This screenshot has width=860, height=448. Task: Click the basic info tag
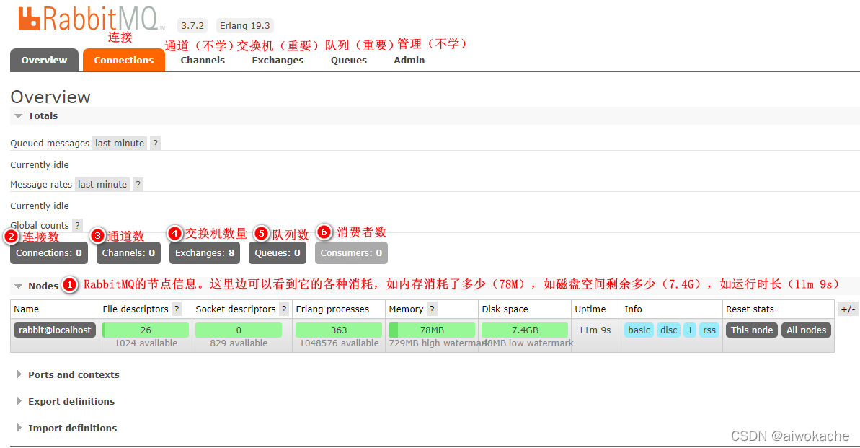639,330
